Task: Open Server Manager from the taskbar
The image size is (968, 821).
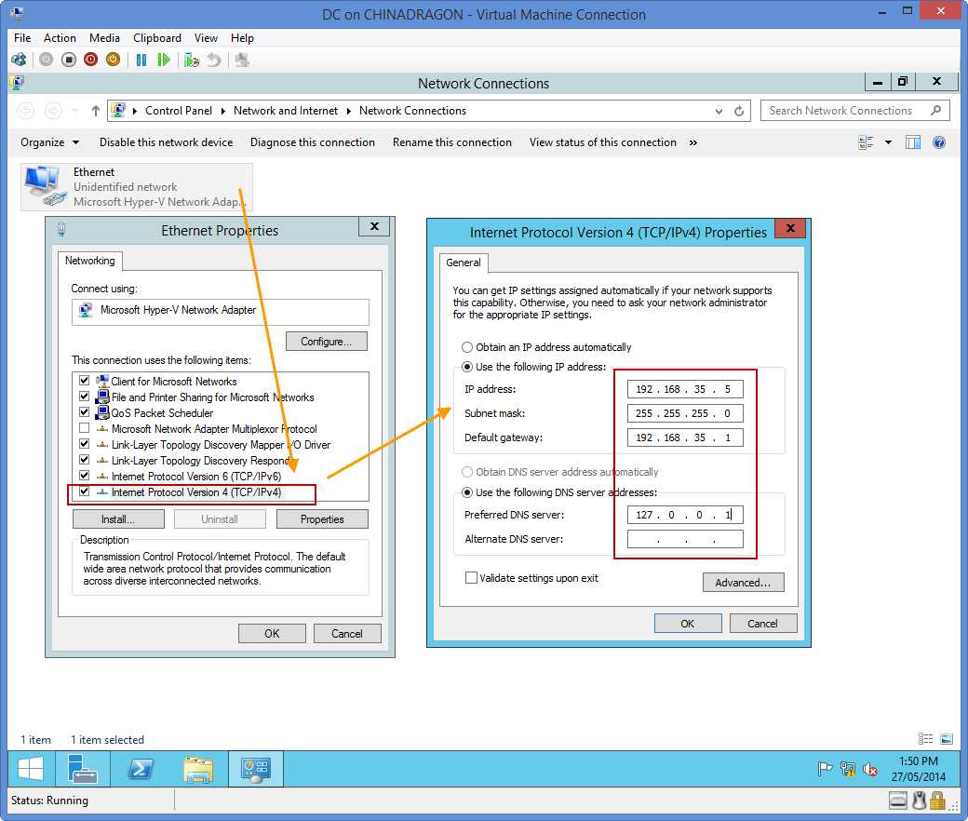Action: click(82, 769)
